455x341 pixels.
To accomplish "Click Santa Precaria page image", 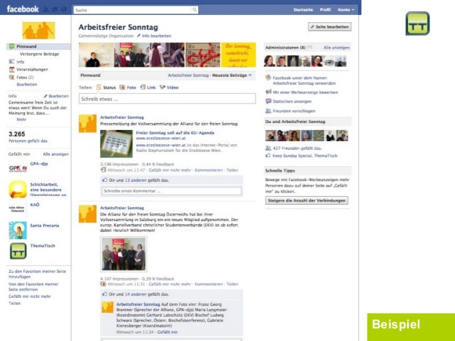I will pos(17,230).
